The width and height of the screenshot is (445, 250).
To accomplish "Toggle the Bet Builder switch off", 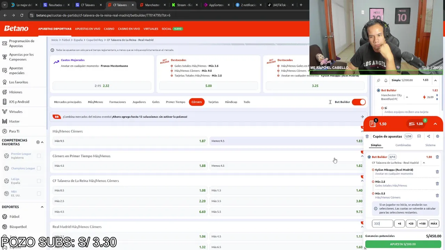I will [358, 102].
